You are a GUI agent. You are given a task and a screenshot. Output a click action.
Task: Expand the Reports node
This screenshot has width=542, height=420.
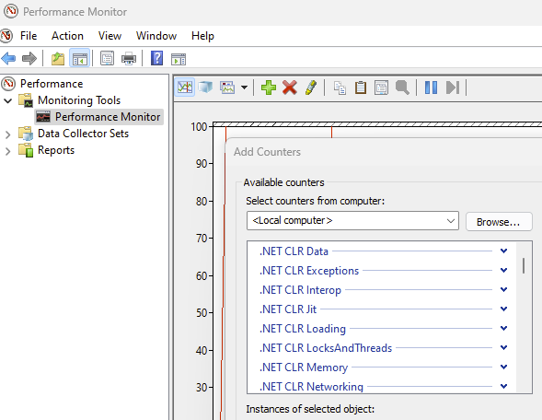point(8,151)
